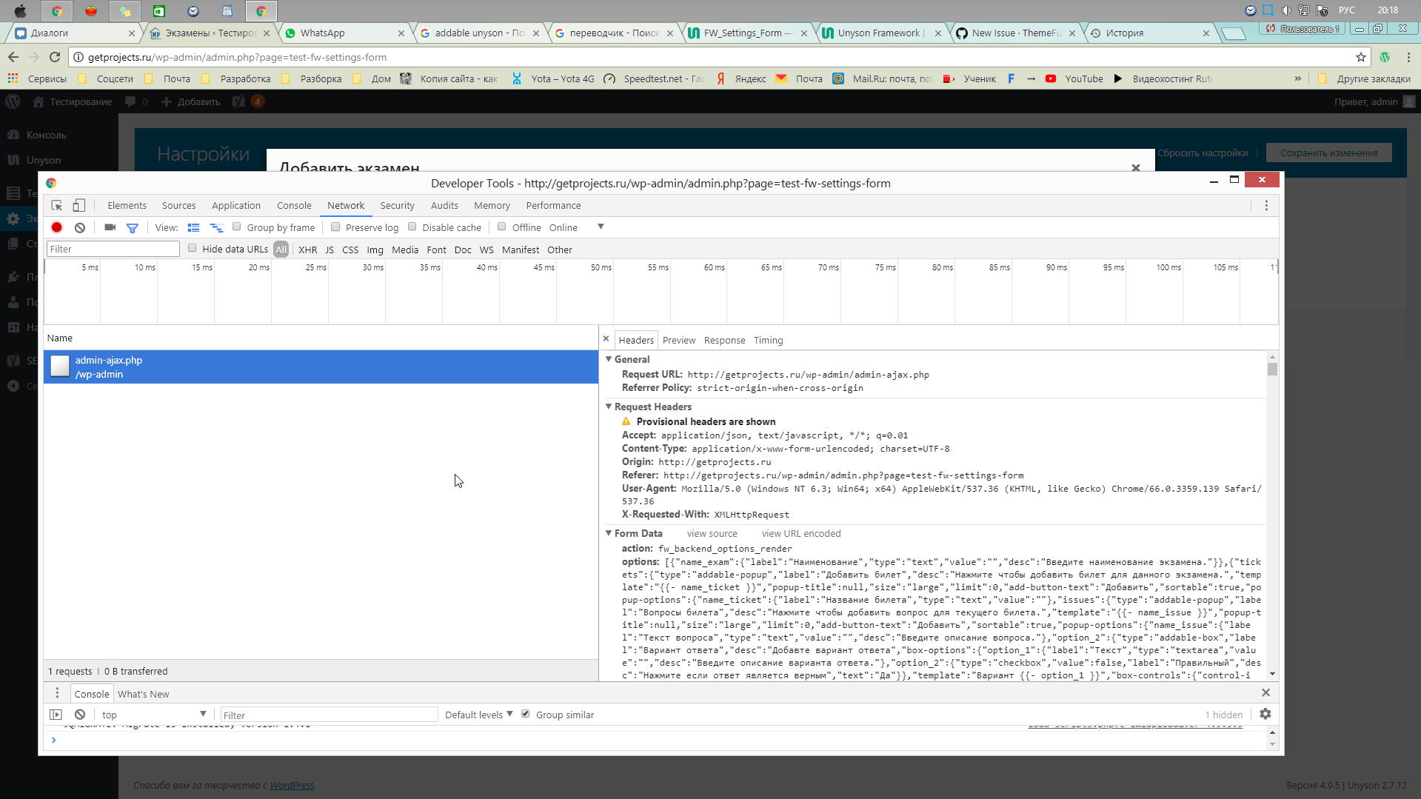This screenshot has width=1421, height=799.
Task: Open DevTools customize three-dot menu
Action: tap(1266, 206)
